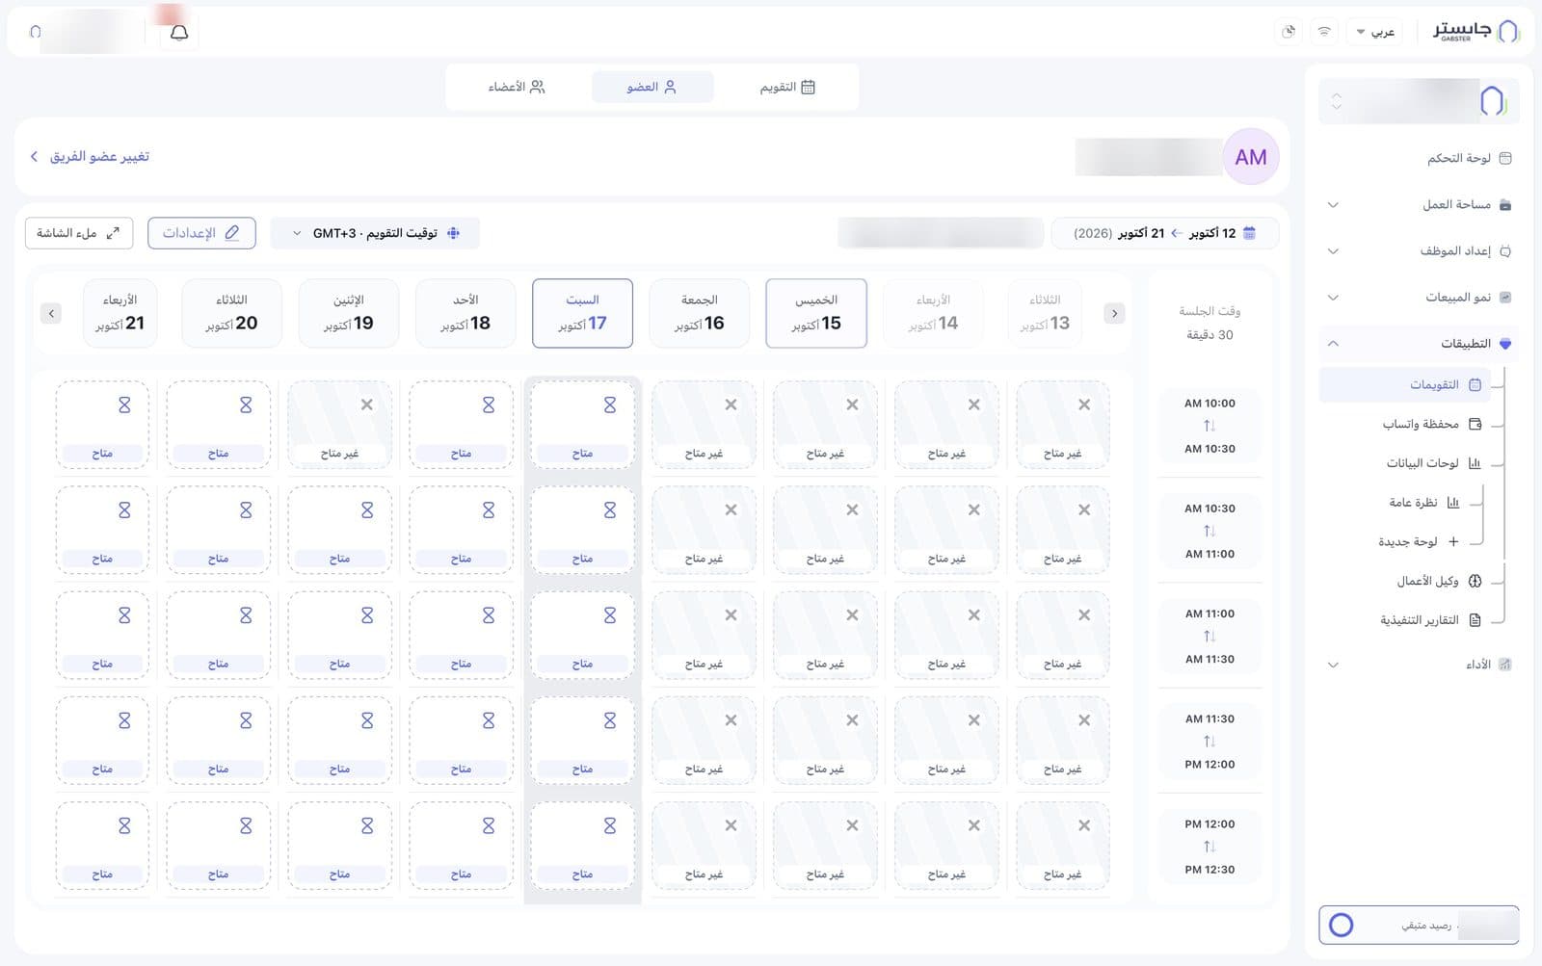Open التقارير التنفيذية reports item
This screenshot has width=1542, height=966.
1430,620
